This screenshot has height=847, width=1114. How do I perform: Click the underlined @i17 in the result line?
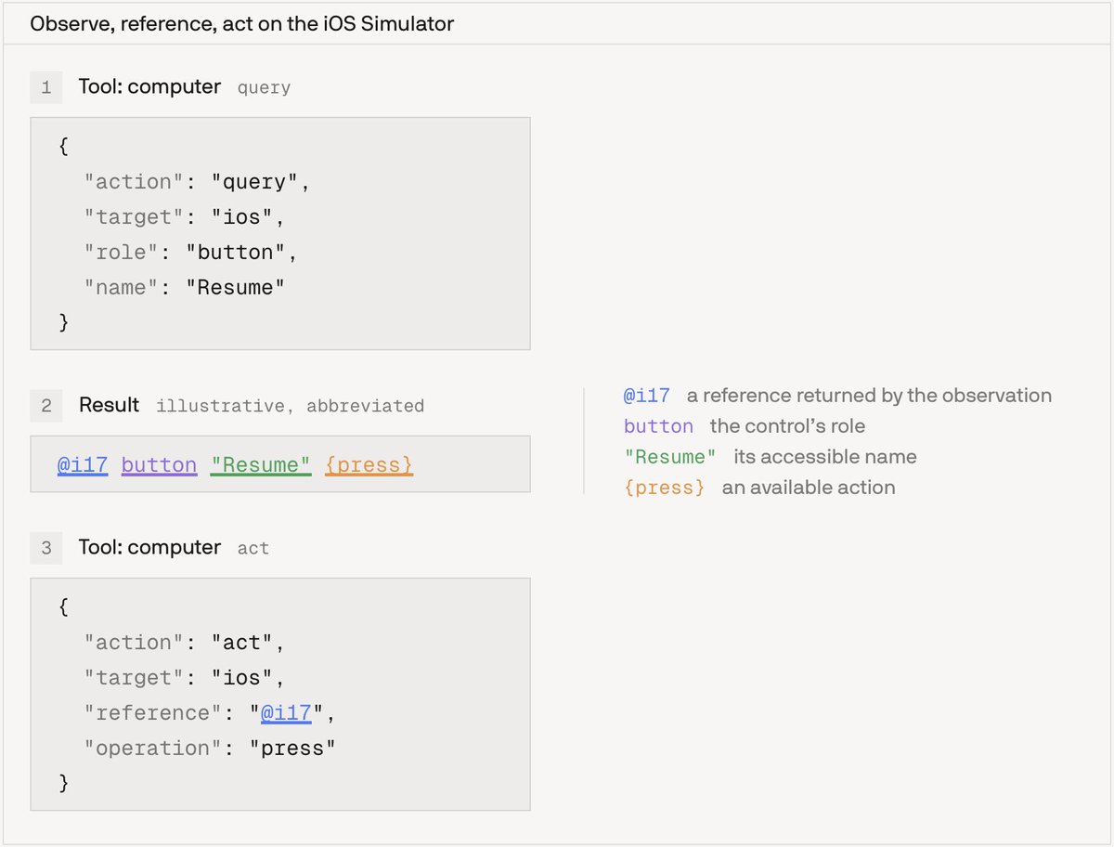pyautogui.click(x=82, y=464)
